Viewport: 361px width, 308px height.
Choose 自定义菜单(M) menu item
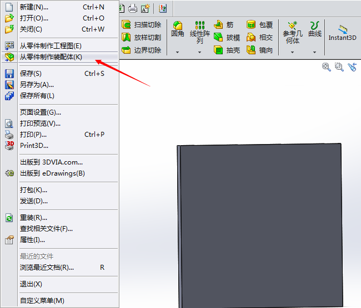60,301
